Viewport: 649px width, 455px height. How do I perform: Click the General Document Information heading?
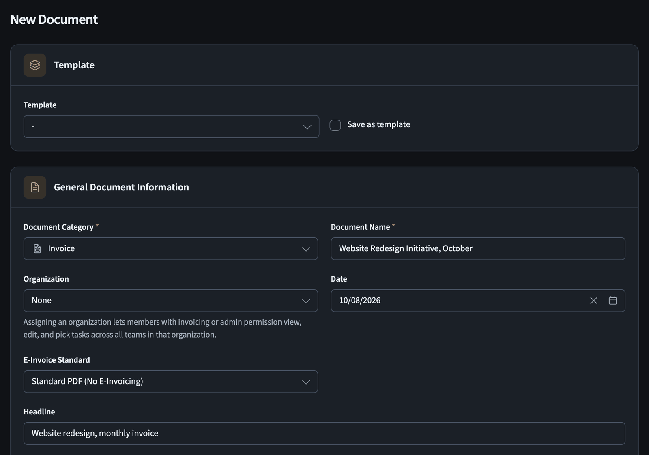[121, 187]
